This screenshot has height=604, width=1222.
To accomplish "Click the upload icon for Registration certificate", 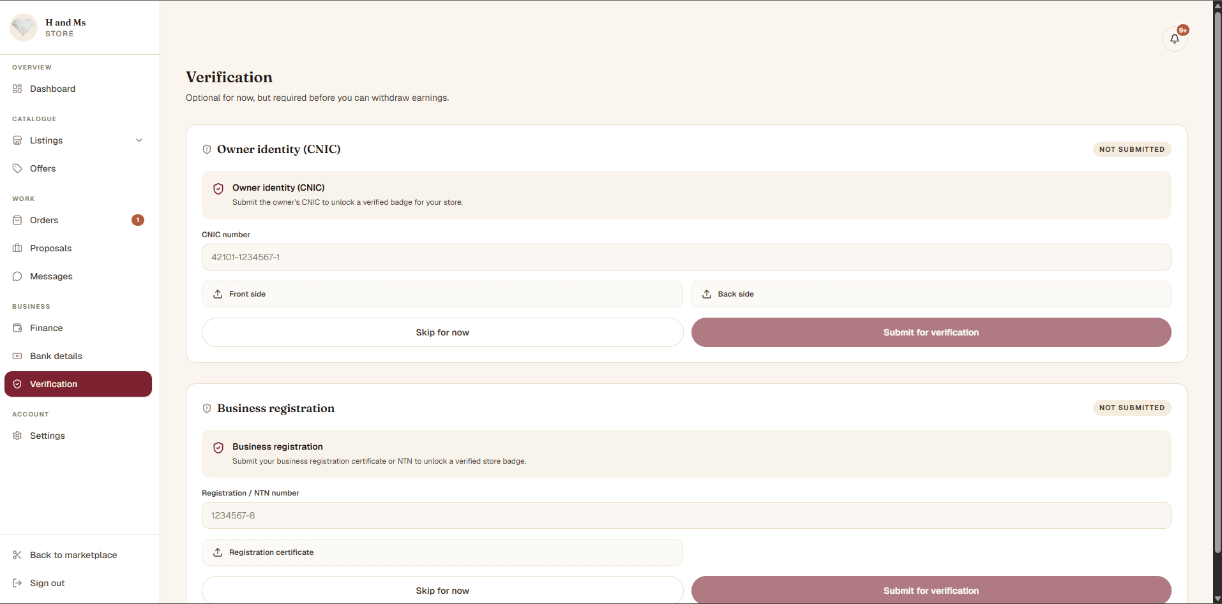I will coord(218,552).
